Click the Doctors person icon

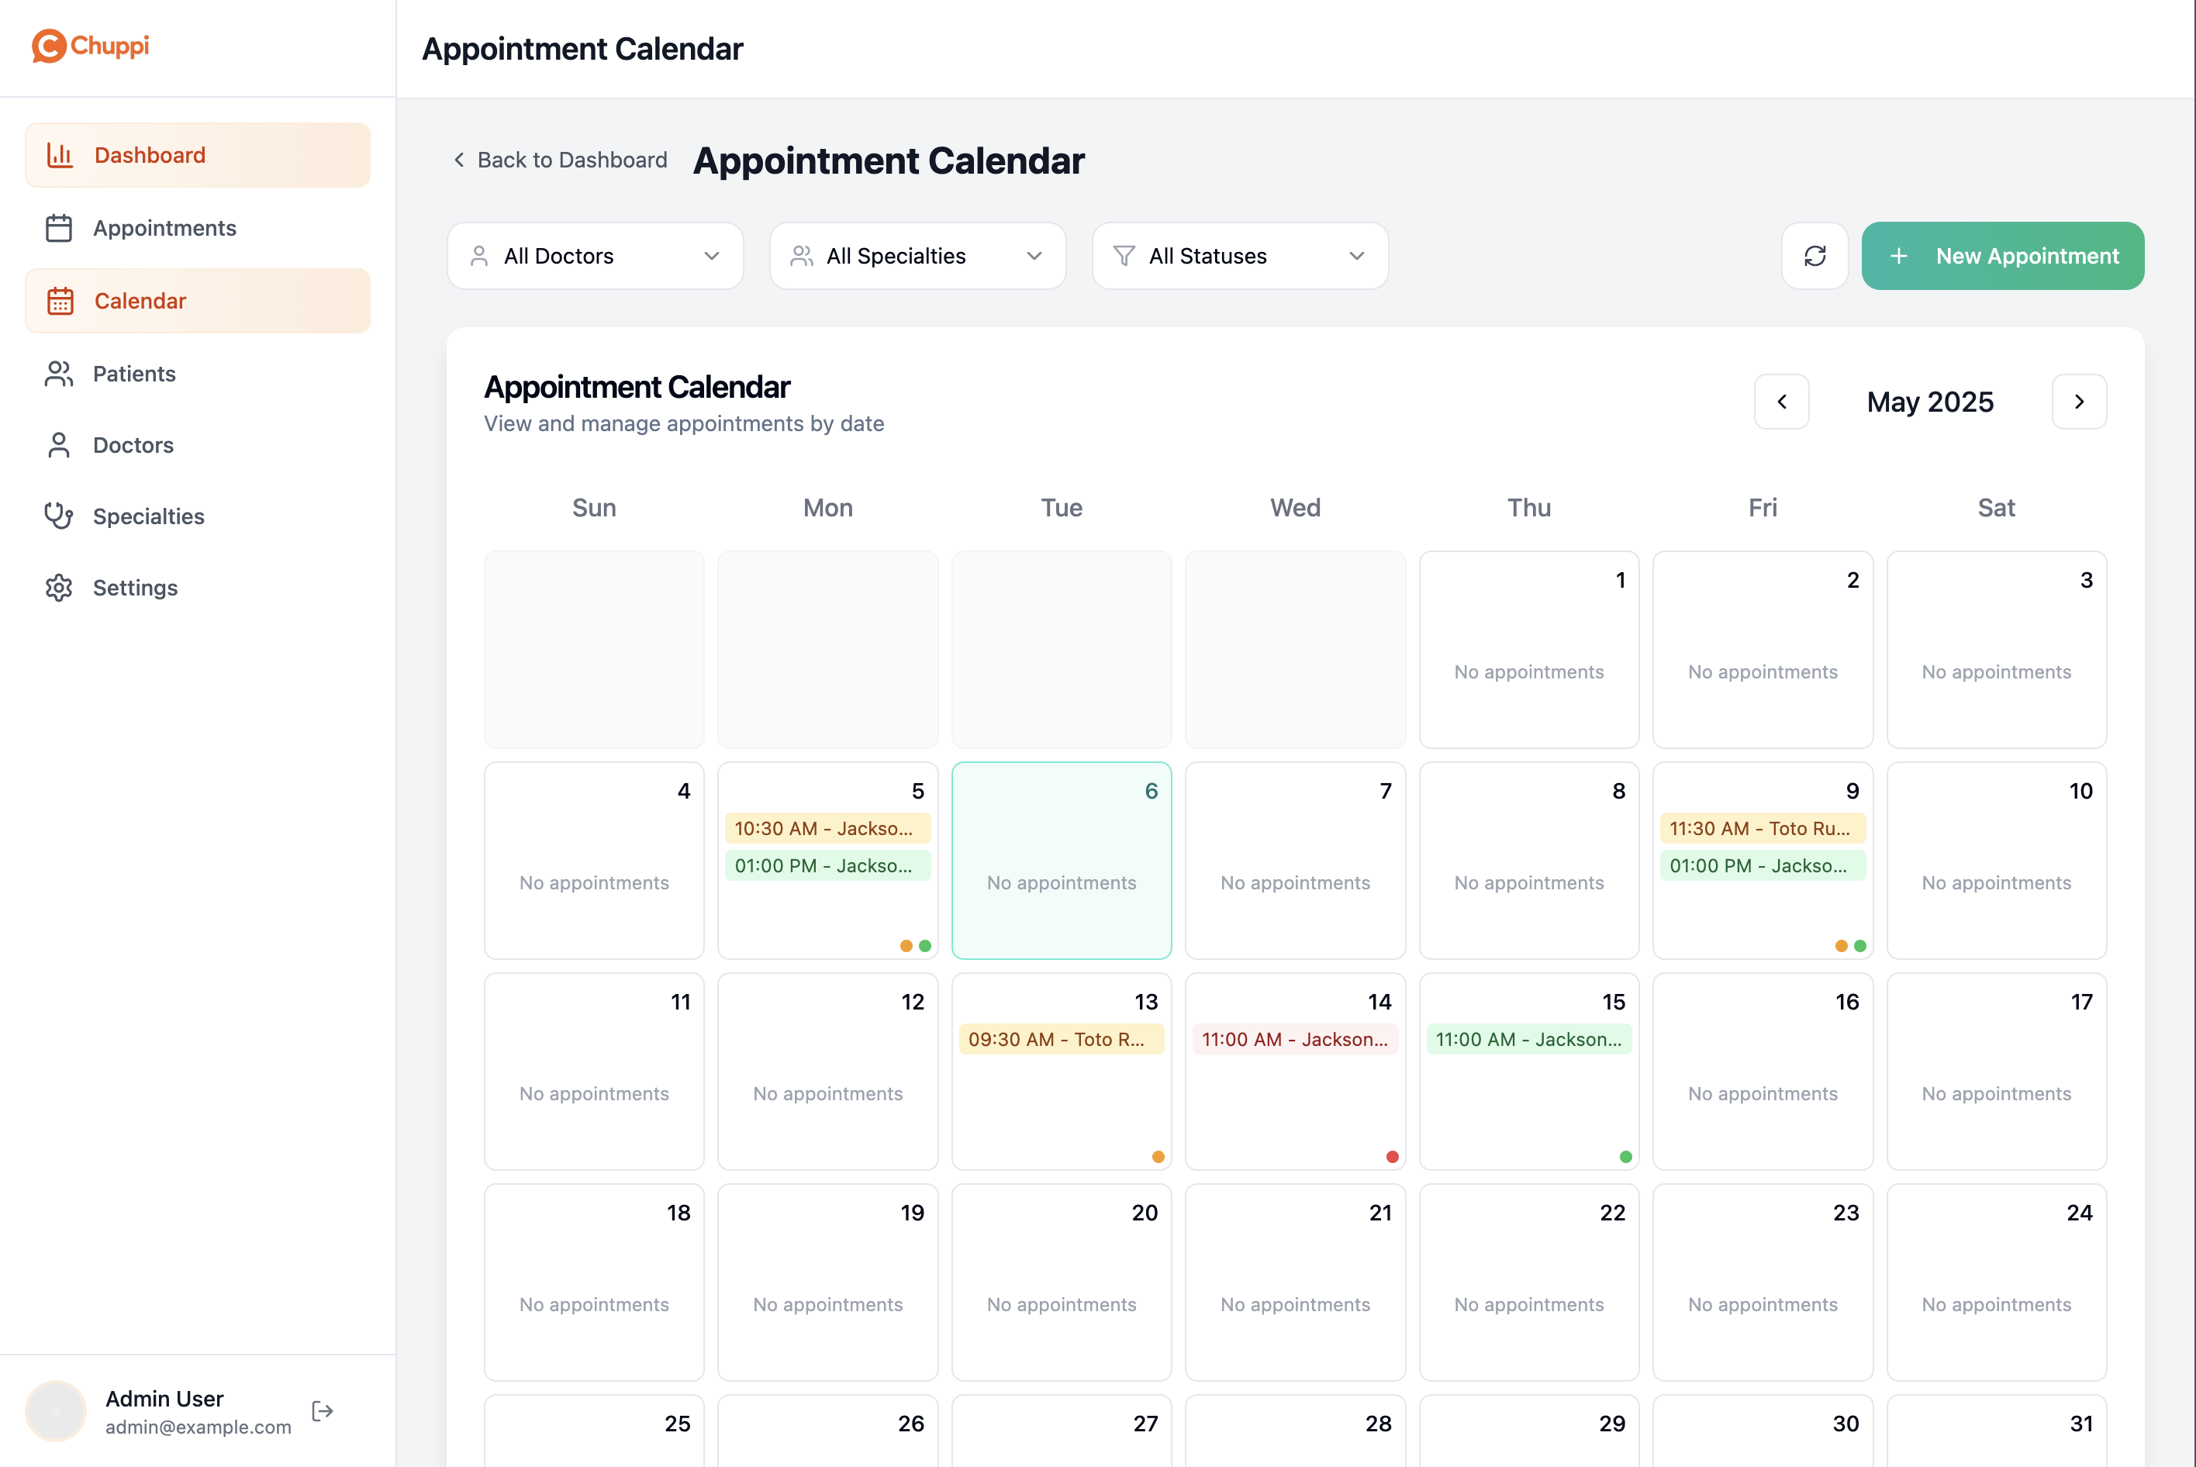point(59,445)
